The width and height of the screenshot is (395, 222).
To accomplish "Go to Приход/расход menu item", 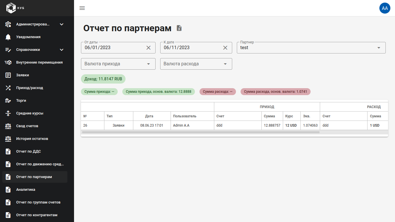I will click(35, 88).
